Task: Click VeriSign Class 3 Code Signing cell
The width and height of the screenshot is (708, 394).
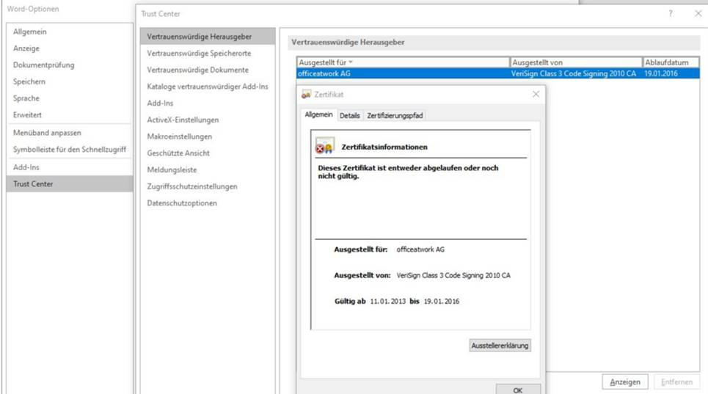Action: [x=574, y=73]
